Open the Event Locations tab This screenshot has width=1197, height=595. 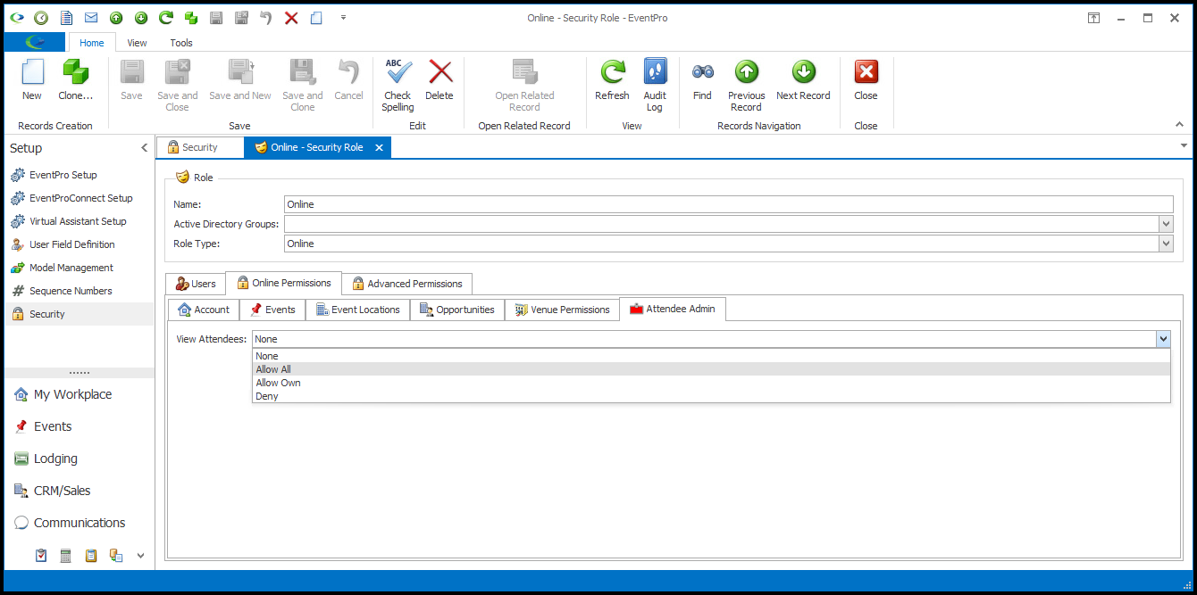pos(357,310)
